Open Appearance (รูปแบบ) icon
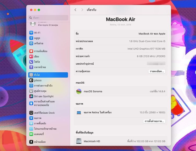This screenshot has height=151, width=196. [x=31, y=80]
